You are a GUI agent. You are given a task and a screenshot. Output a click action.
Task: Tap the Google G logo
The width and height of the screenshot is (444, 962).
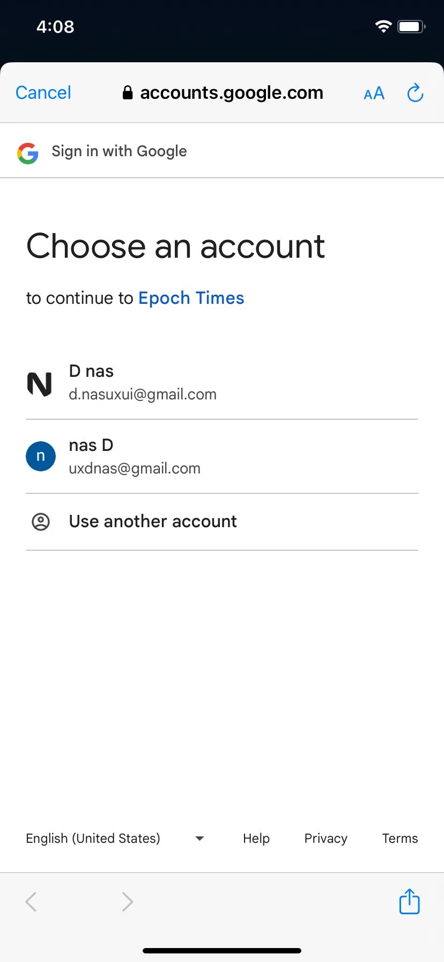click(27, 153)
